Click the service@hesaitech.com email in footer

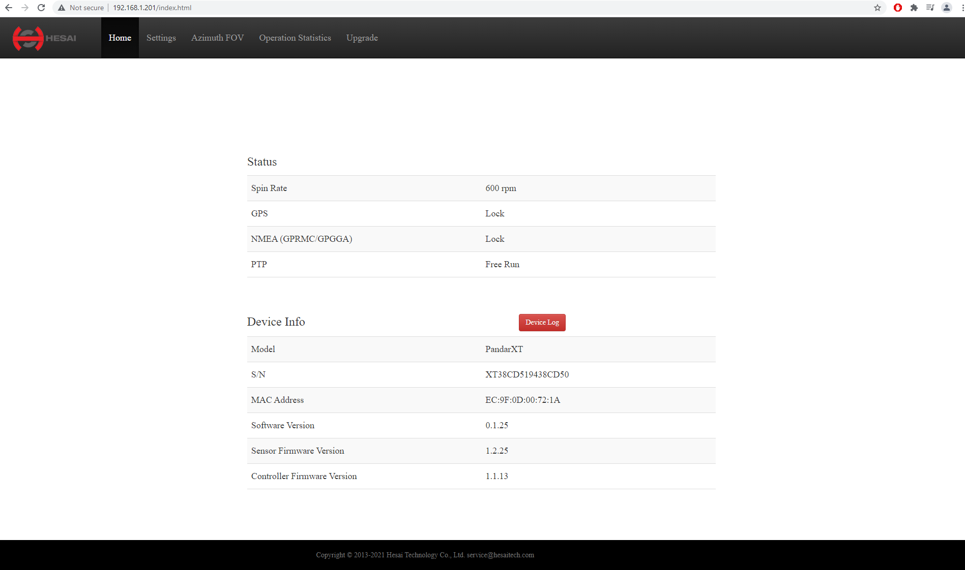pos(500,555)
